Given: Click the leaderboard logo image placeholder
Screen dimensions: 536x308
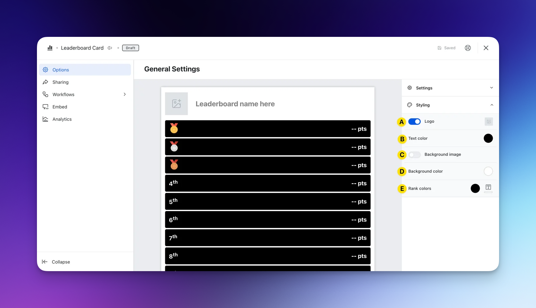Looking at the screenshot, I should 176,104.
